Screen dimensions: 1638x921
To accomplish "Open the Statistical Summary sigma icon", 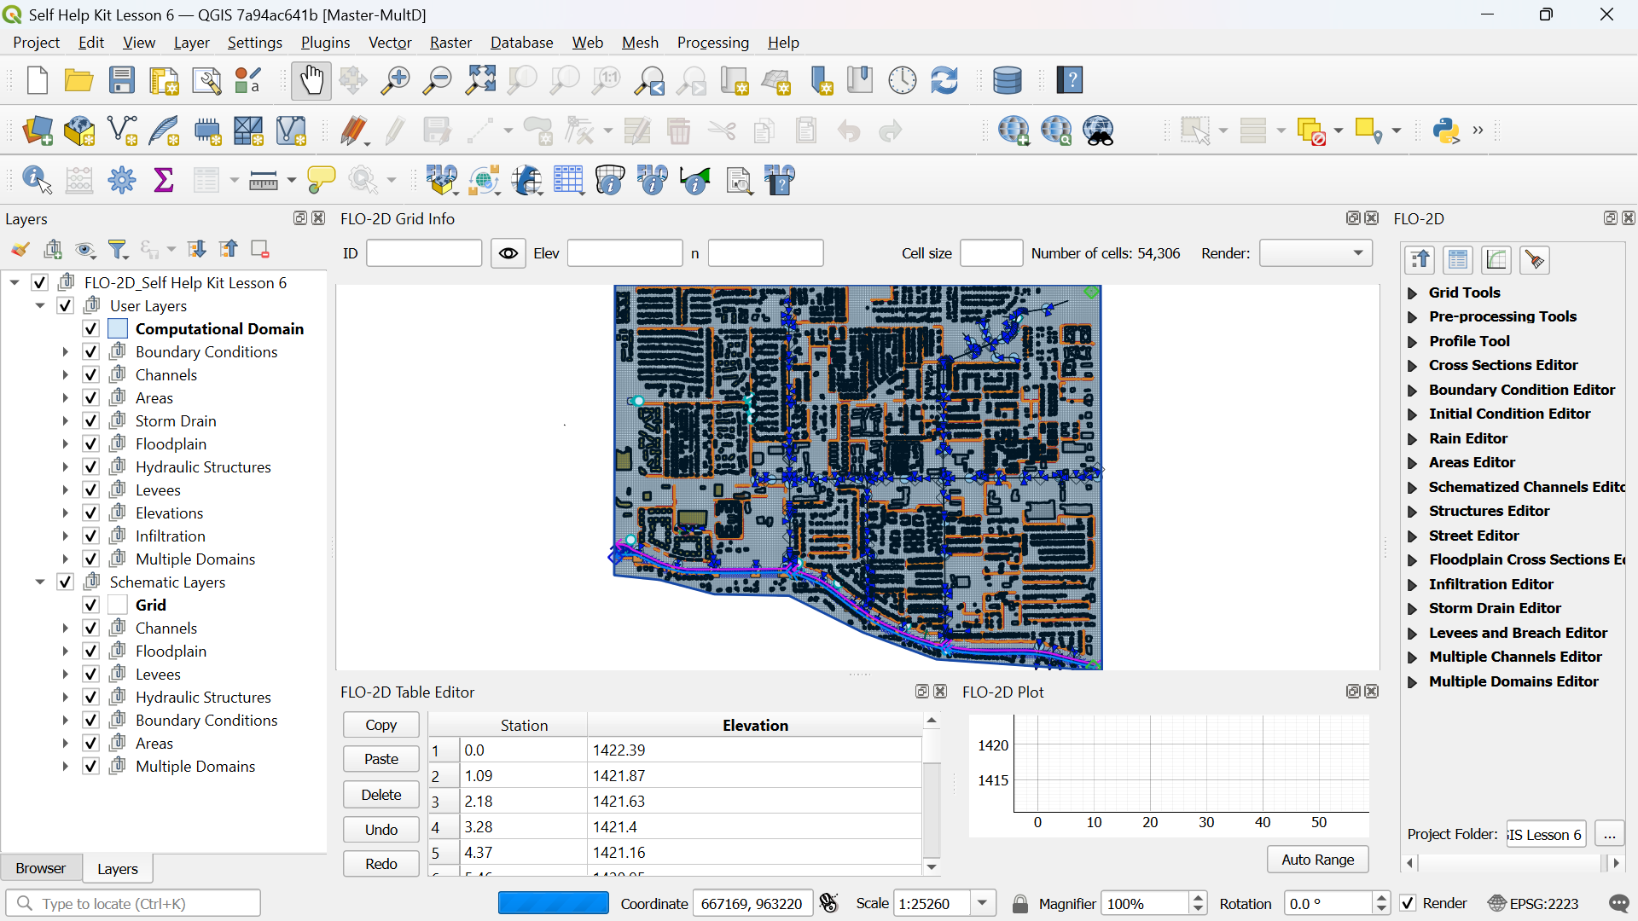I will tap(163, 180).
